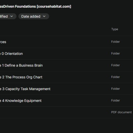Open the 1 Define a Business Brain folder
Screen dimensions: 133x133
[21, 66]
